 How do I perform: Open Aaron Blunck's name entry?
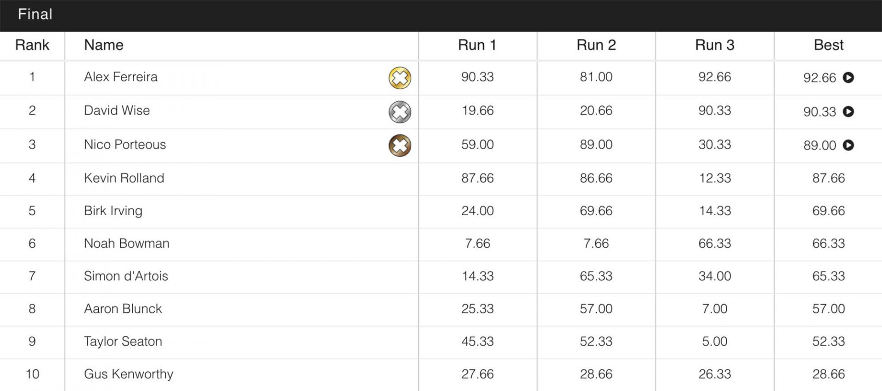(123, 308)
